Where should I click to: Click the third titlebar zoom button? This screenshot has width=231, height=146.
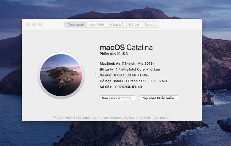[x=40, y=25]
